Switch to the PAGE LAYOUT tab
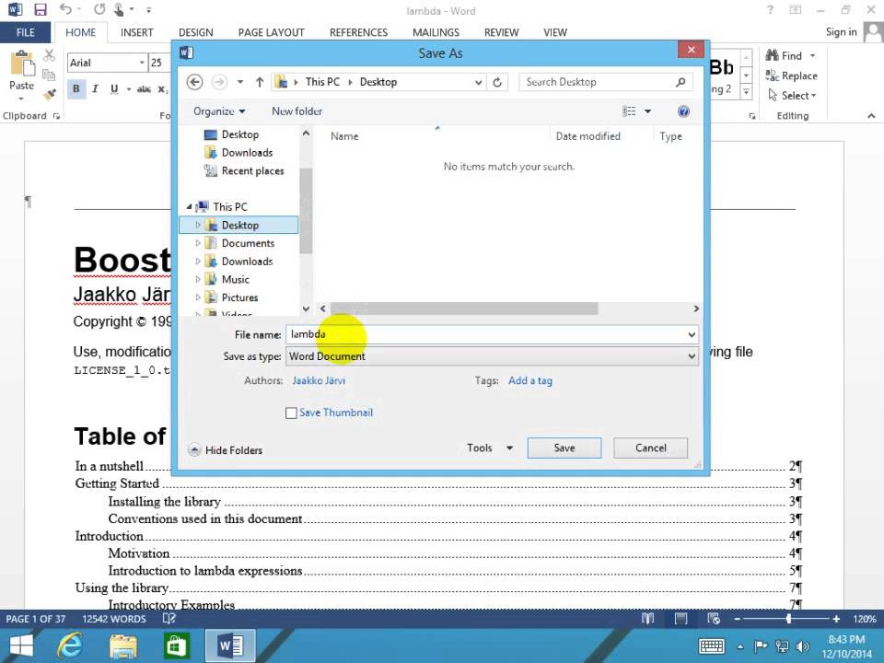Screen dimensions: 884x663 [x=271, y=33]
